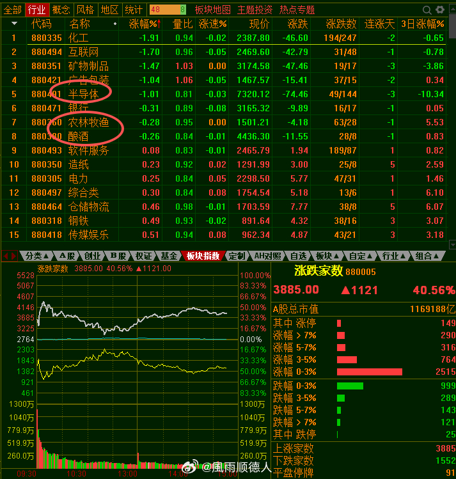Click code 880421 in row 4

tap(47, 80)
